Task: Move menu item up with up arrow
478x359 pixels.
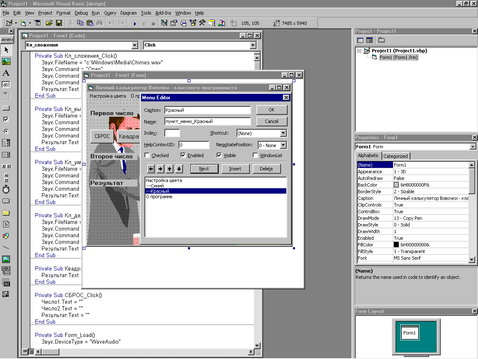Action: (x=170, y=169)
